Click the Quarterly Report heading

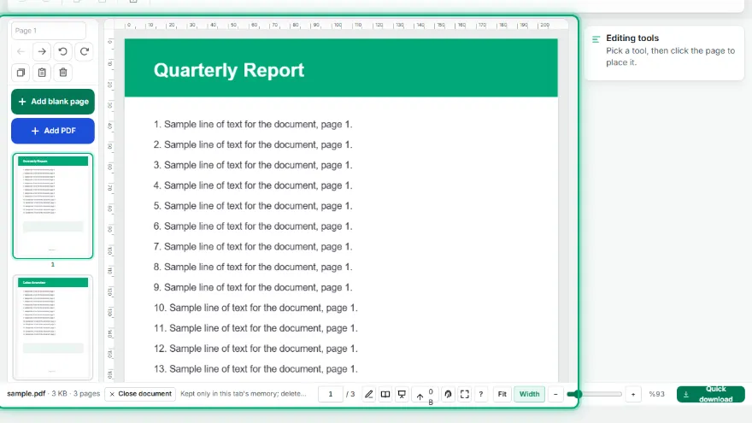[x=229, y=70]
